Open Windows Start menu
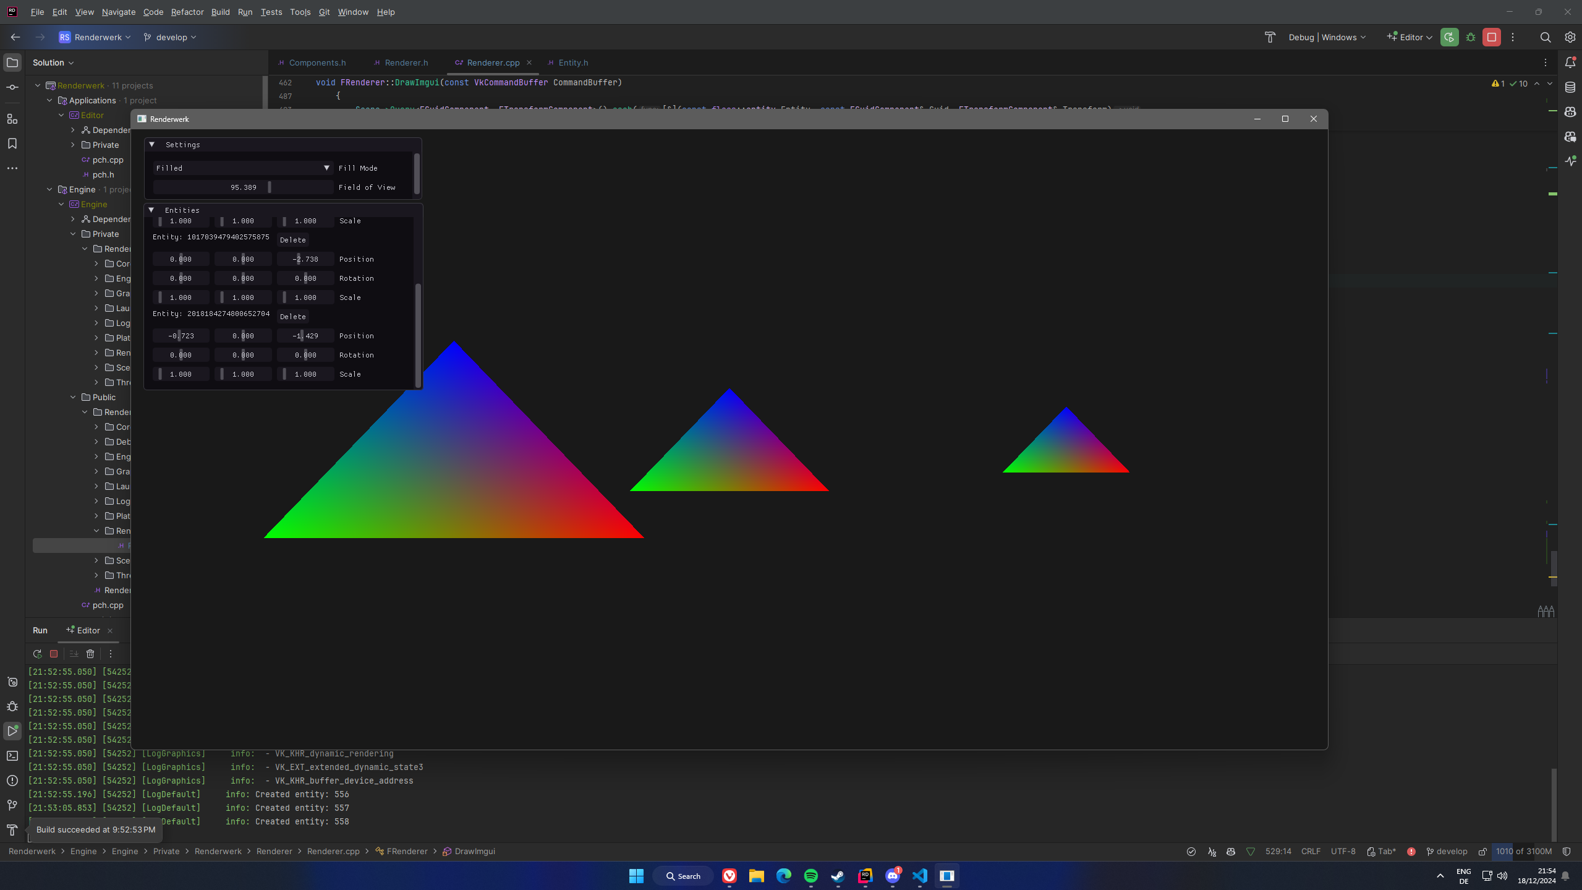Viewport: 1582px width, 890px height. [x=636, y=876]
